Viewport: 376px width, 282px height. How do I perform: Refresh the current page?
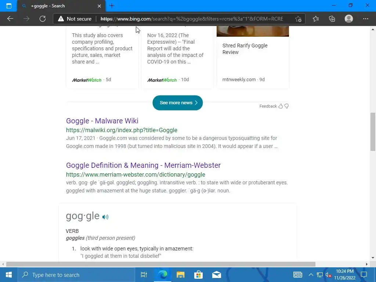coord(43,19)
